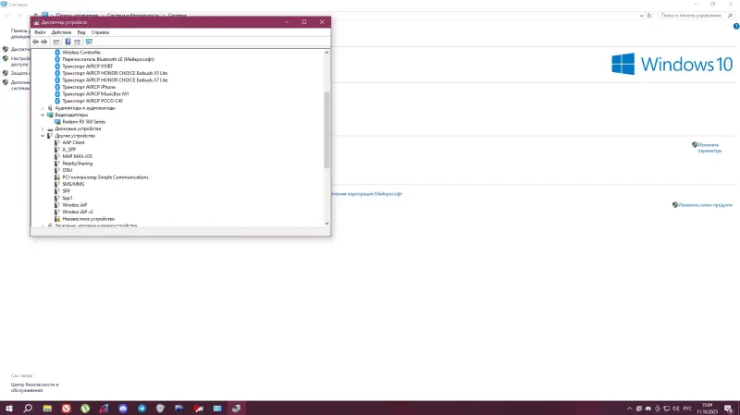Click the monitor scan-hardware icon in toolbar
Viewport: 740px width, 415px height.
click(89, 42)
